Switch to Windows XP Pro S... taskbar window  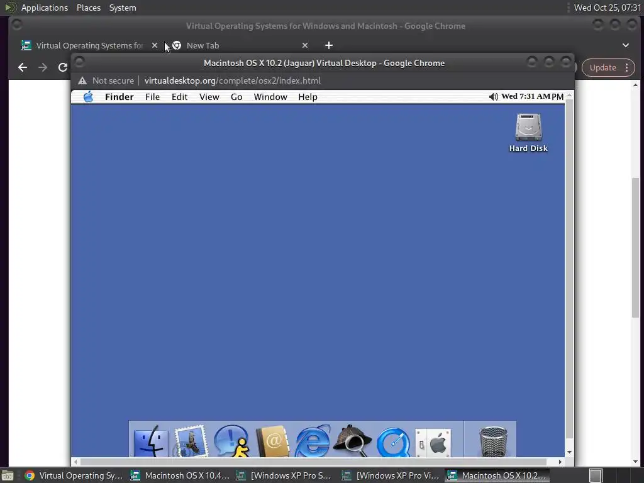coord(286,475)
